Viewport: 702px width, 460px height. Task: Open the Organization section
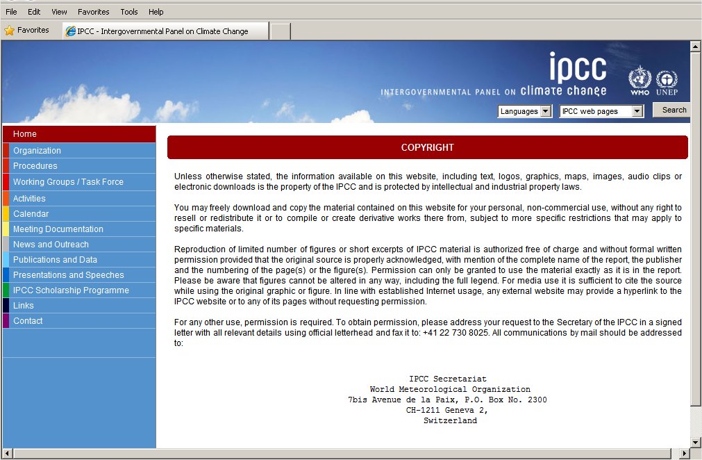(79, 151)
